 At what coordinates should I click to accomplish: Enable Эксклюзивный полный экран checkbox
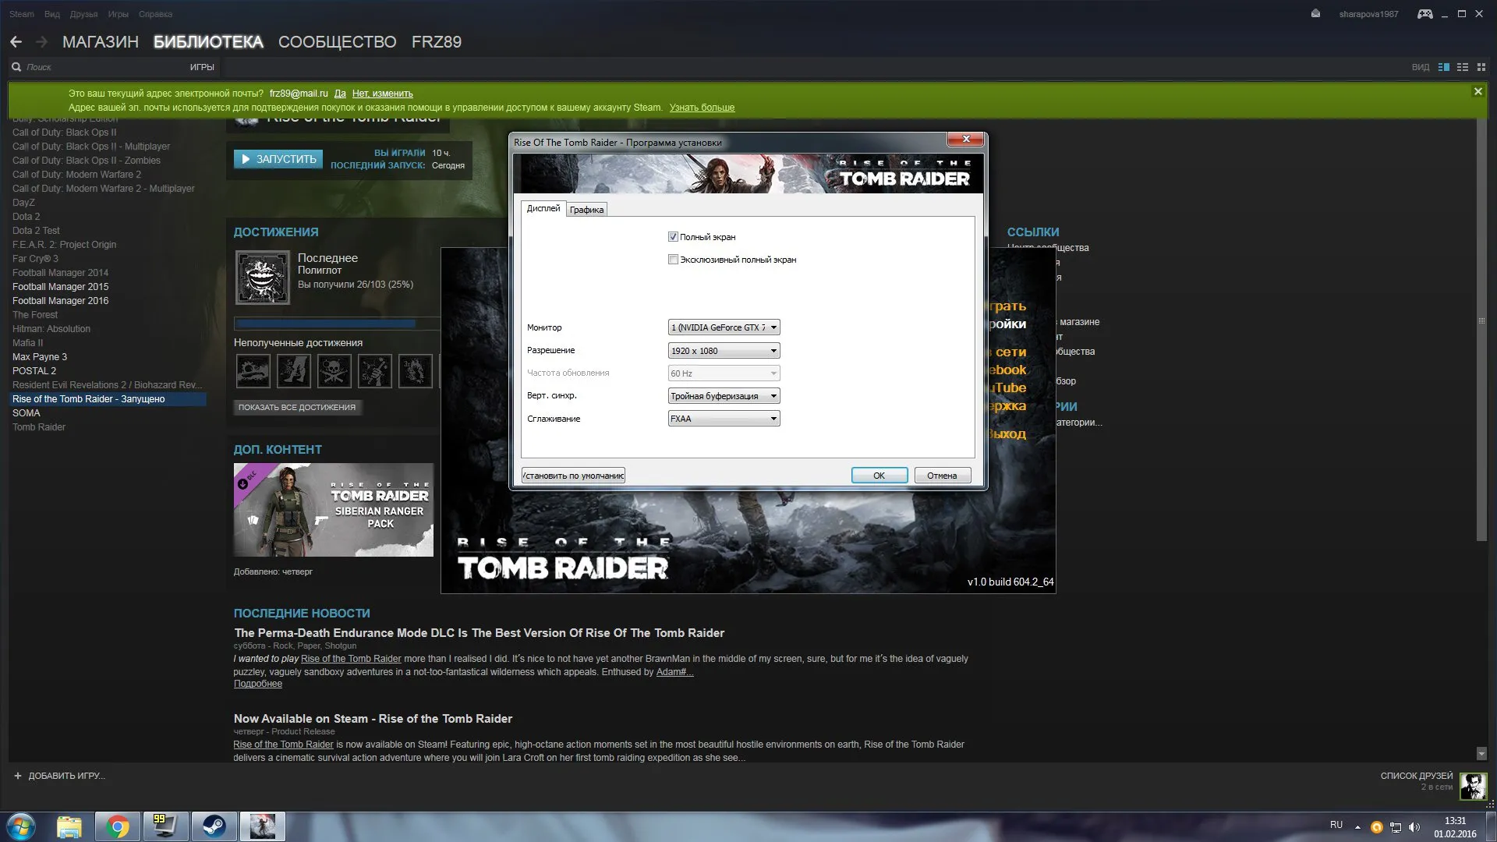point(673,260)
